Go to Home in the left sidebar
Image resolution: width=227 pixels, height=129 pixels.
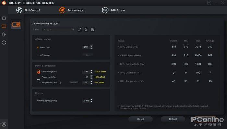[x=4, y=18]
